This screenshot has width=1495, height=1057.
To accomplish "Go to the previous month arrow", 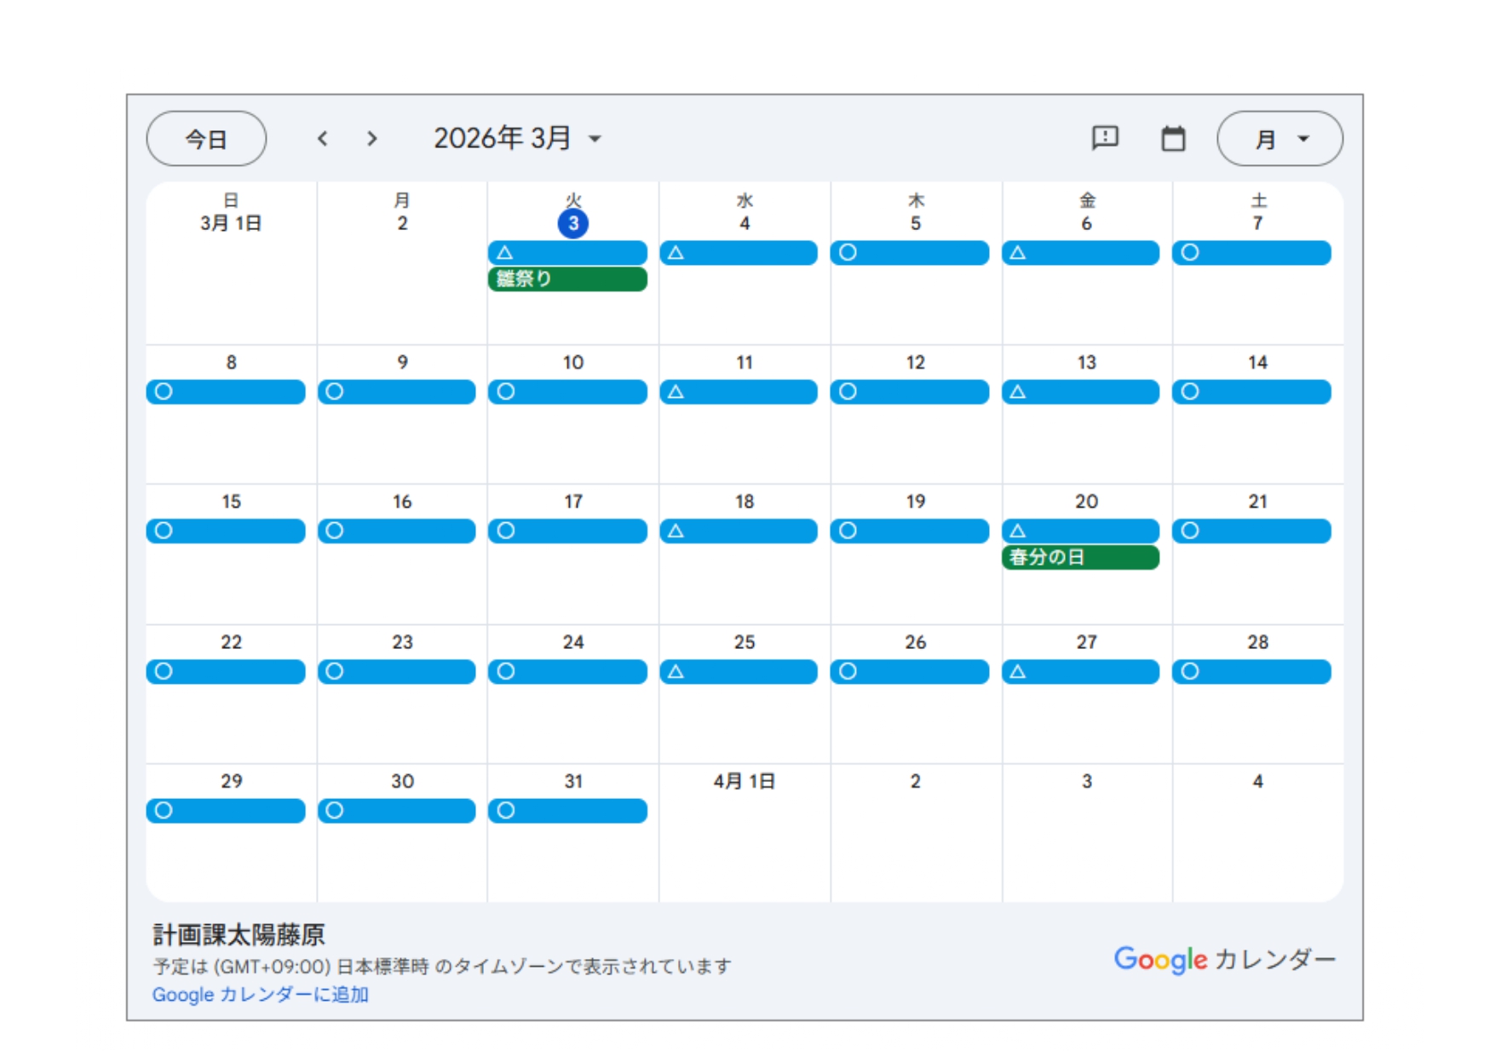I will pyautogui.click(x=323, y=139).
